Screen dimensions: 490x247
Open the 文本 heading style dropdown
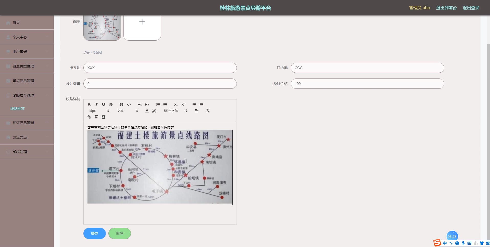pos(127,111)
